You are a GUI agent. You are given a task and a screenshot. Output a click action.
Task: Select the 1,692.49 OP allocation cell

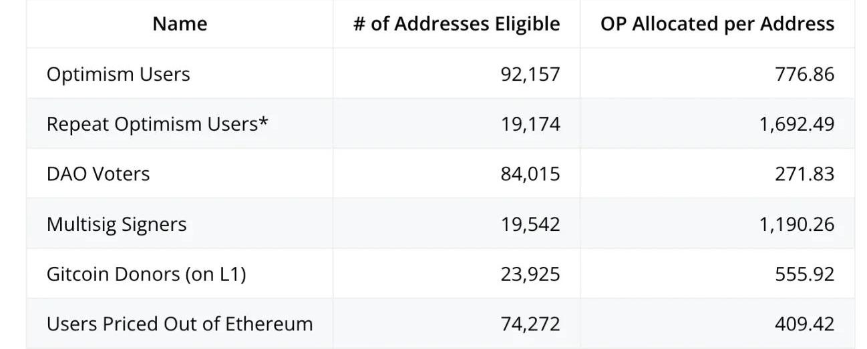tap(796, 124)
